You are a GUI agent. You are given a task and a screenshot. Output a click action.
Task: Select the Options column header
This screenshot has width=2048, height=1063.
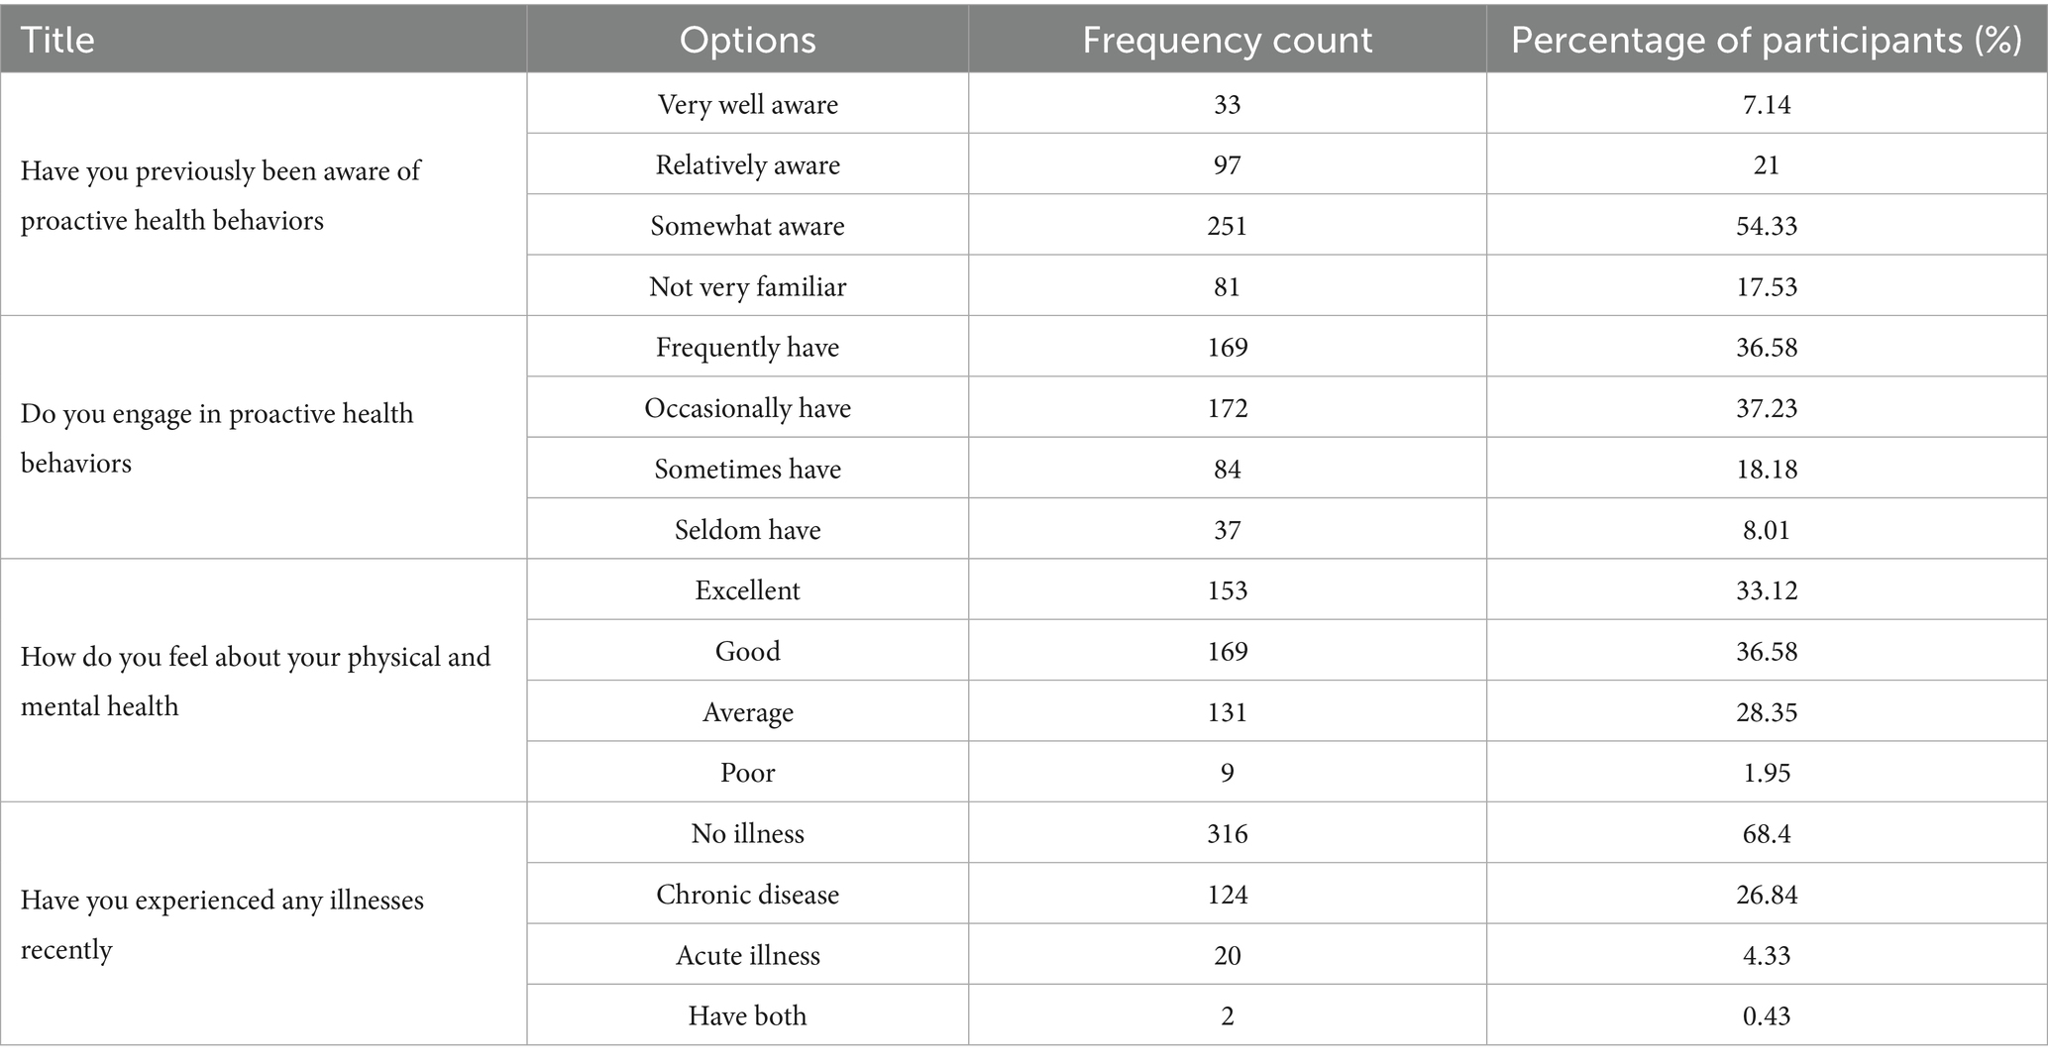(747, 40)
